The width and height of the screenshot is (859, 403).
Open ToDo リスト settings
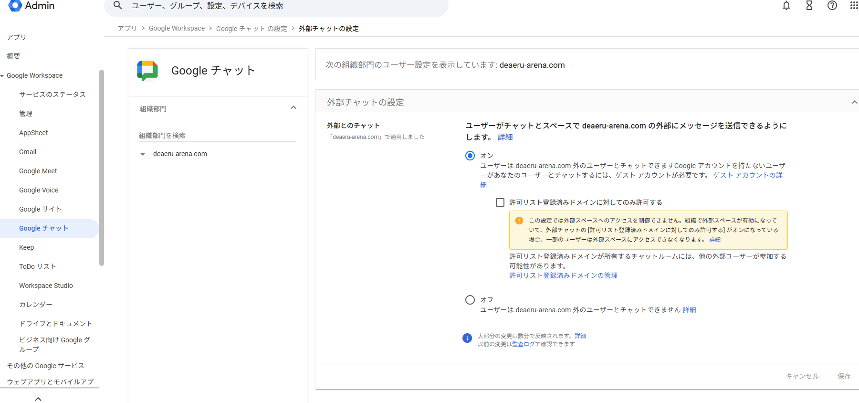38,266
